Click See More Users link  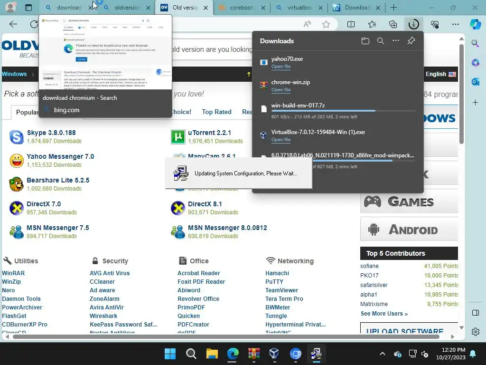(383, 314)
